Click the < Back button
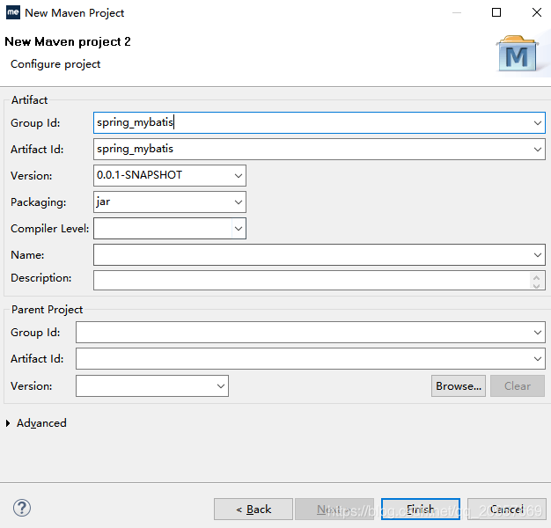The height and width of the screenshot is (528, 551). 253,509
